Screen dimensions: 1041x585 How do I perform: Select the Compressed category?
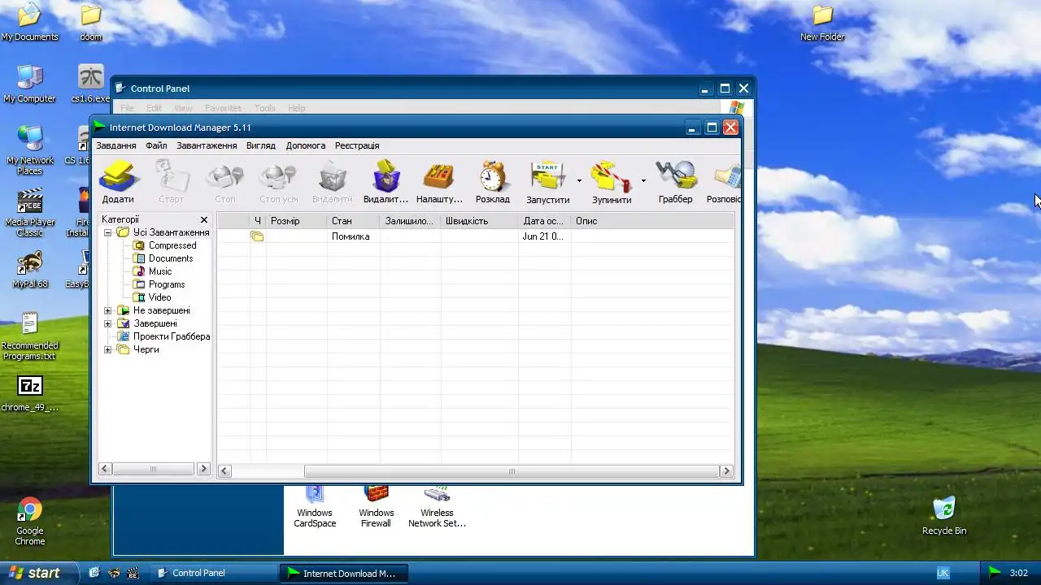pos(172,245)
